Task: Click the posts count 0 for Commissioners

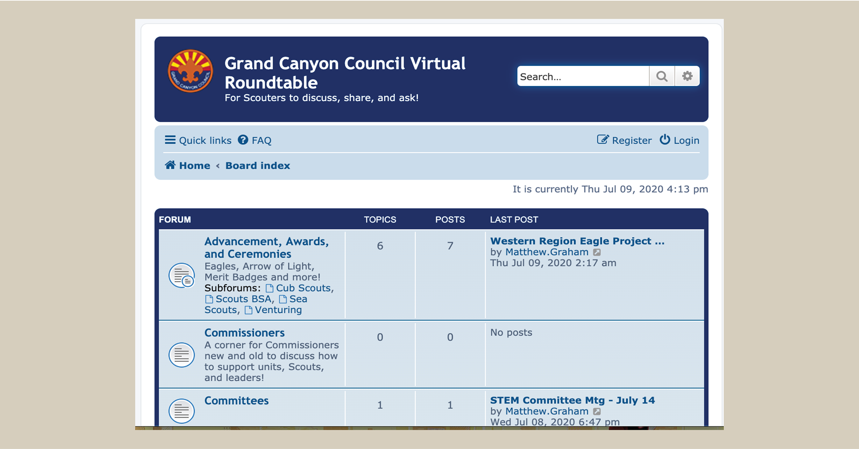Action: click(450, 337)
